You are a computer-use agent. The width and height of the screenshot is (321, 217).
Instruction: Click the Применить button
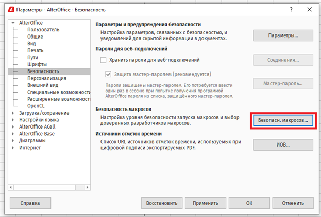point(206,203)
